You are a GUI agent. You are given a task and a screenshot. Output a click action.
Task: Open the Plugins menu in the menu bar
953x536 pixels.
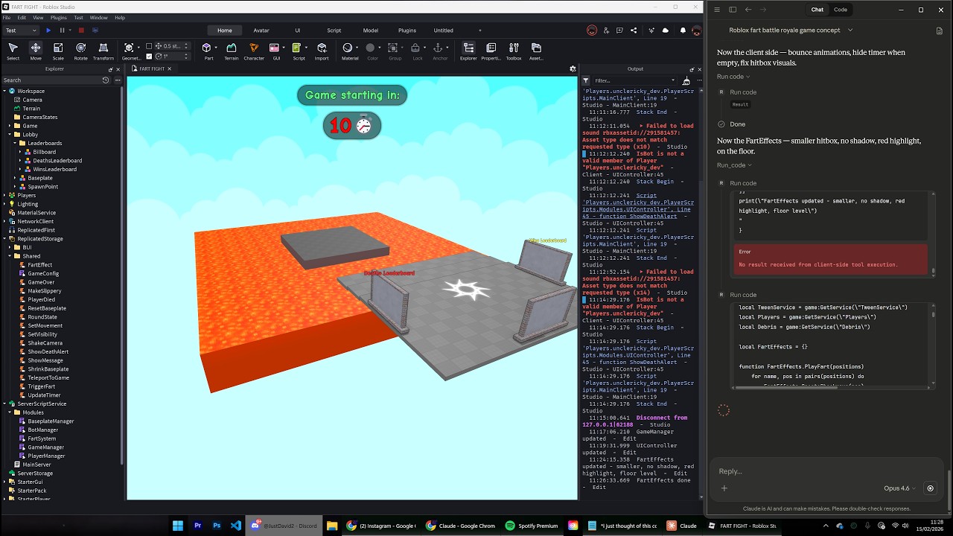tap(58, 17)
